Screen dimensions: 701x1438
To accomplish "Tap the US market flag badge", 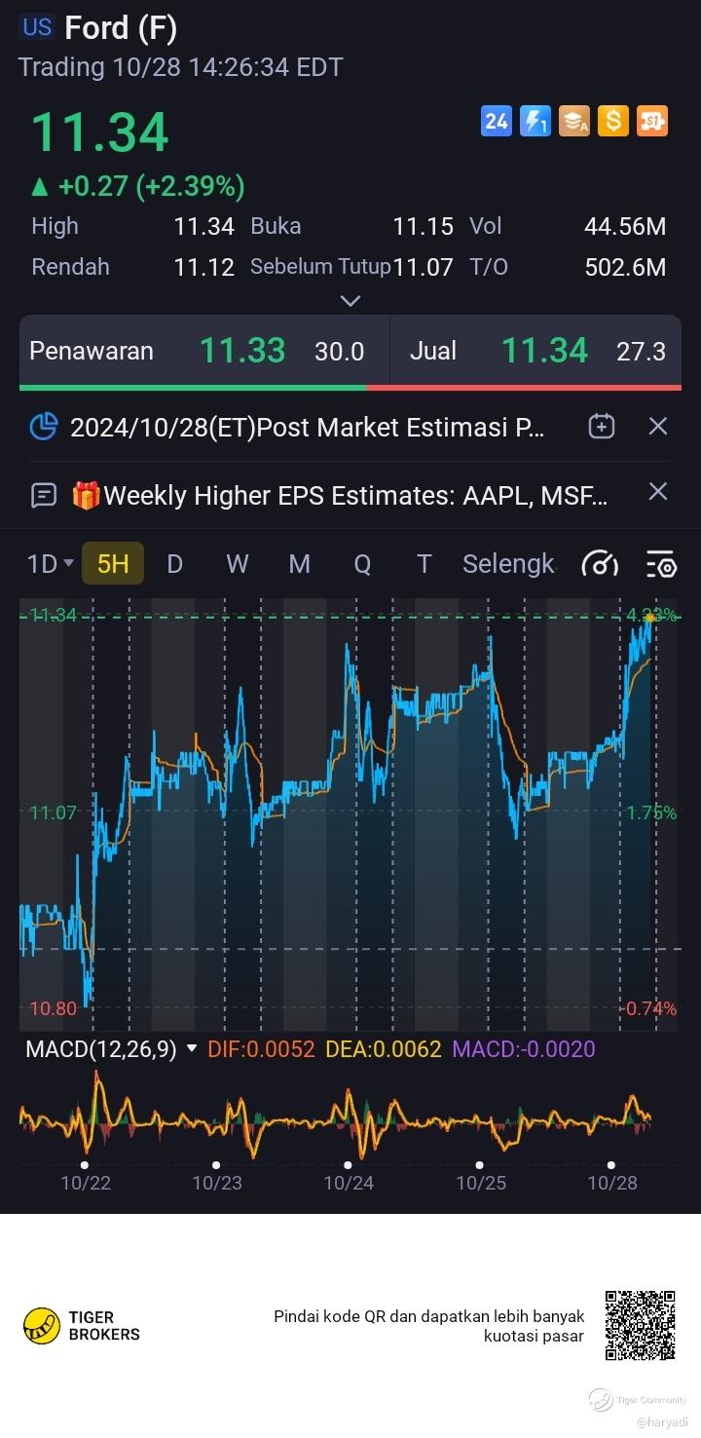I will 37,27.
